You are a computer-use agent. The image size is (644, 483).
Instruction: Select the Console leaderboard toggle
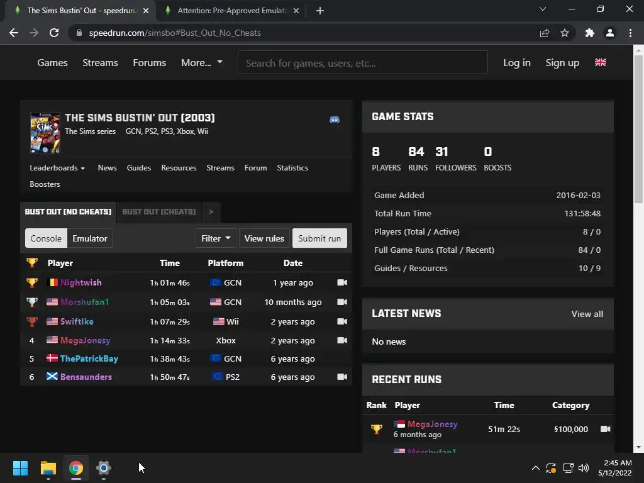(46, 238)
